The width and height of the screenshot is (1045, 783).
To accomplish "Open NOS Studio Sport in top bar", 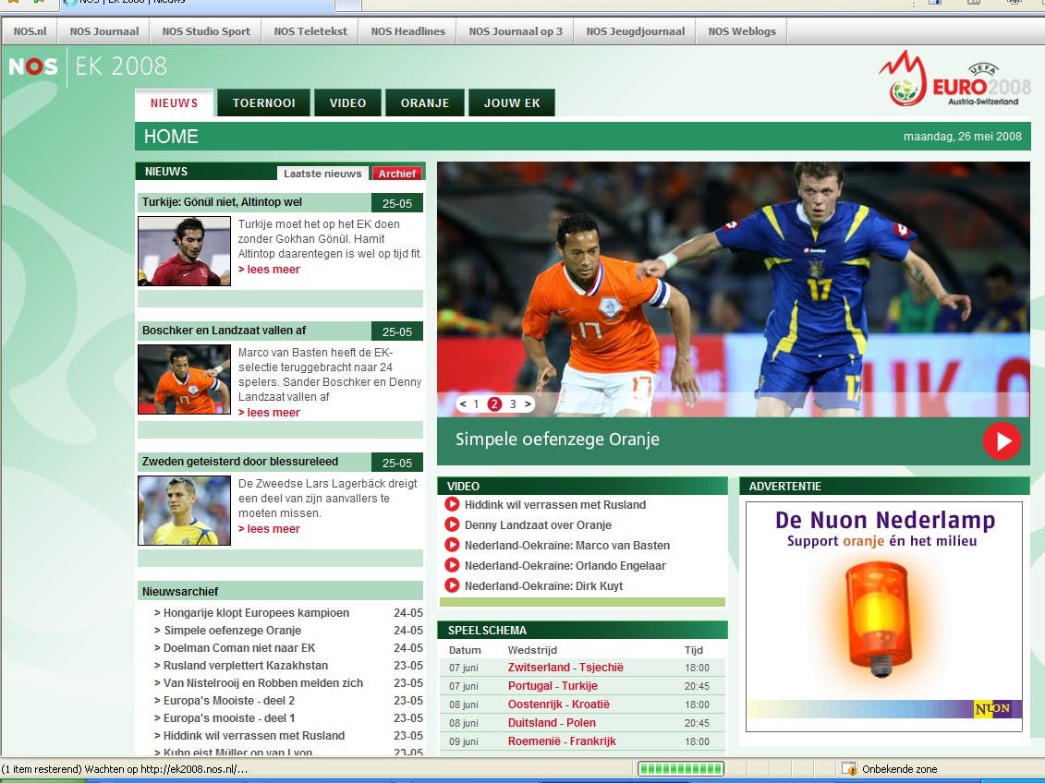I will tap(207, 31).
